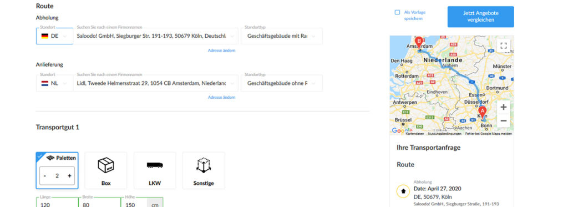The height and width of the screenshot is (207, 568).
Task: Expand the delivery Standorttyp dropdown
Action: [x=281, y=83]
